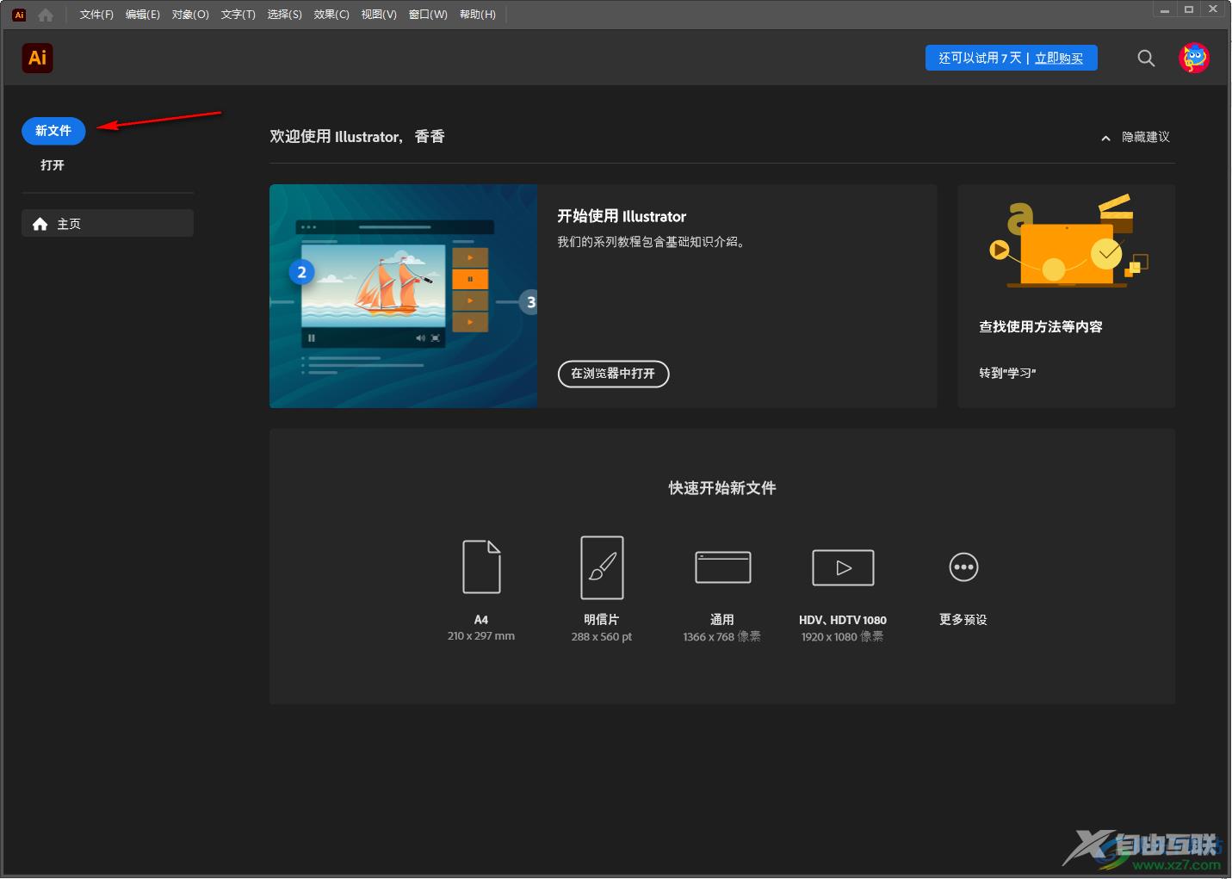Maximize the Illustrator window
Screen dimensions: 1232x879
(1189, 10)
